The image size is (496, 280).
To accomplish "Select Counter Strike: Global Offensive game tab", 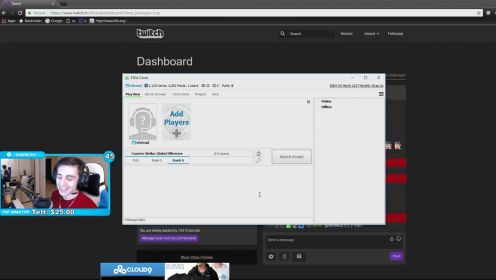I will (157, 154).
